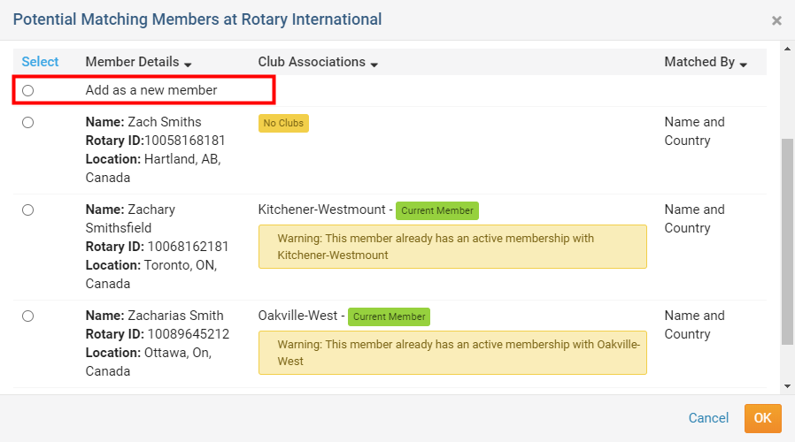This screenshot has height=442, width=795.
Task: Expand the Club Associations column arrow
Action: (x=374, y=64)
